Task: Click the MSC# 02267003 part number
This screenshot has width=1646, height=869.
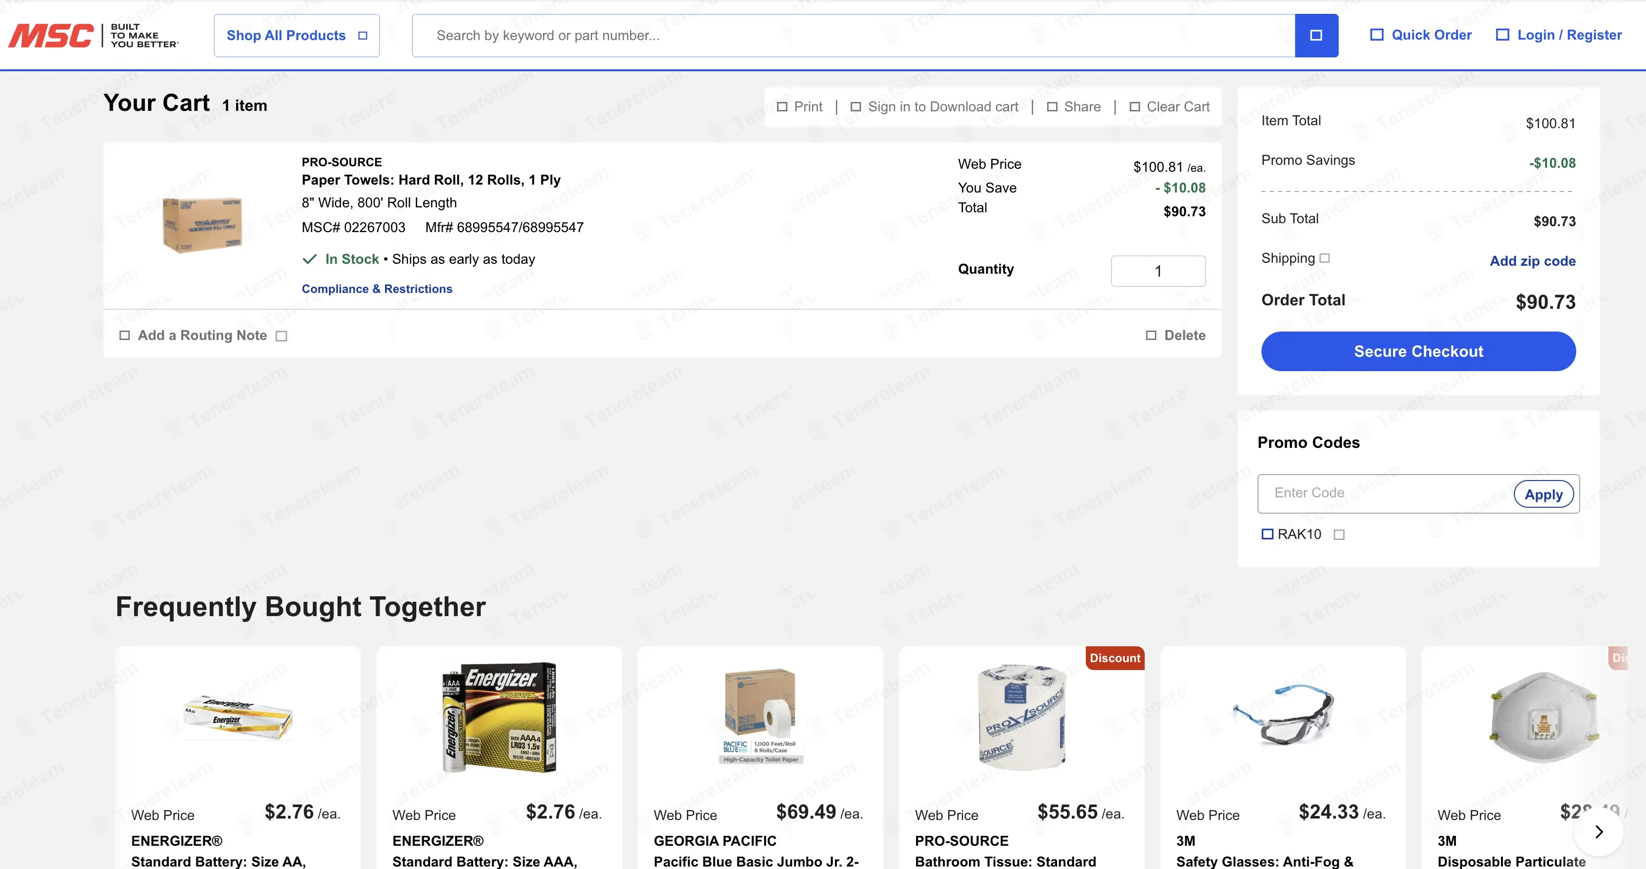Action: coord(353,228)
